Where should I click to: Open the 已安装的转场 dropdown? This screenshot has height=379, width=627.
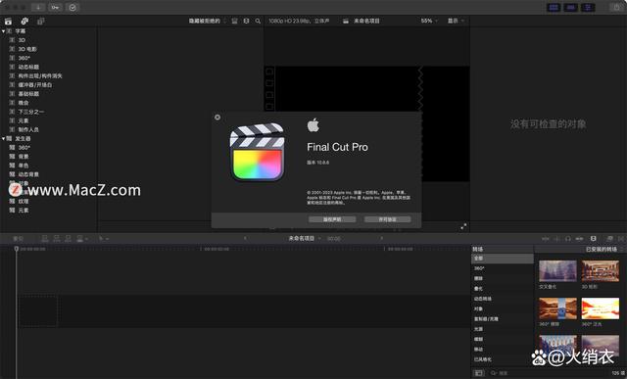603,249
